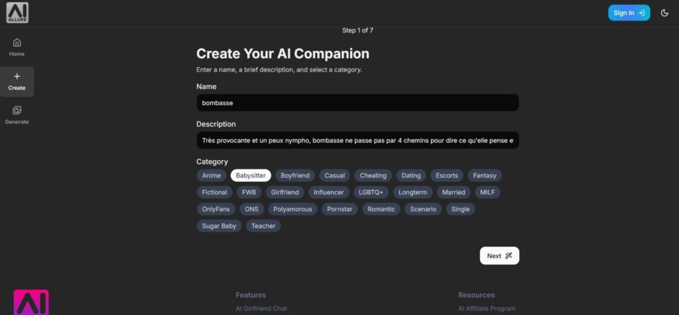The width and height of the screenshot is (679, 315).
Task: Pick the Married category chip
Action: pyautogui.click(x=454, y=193)
